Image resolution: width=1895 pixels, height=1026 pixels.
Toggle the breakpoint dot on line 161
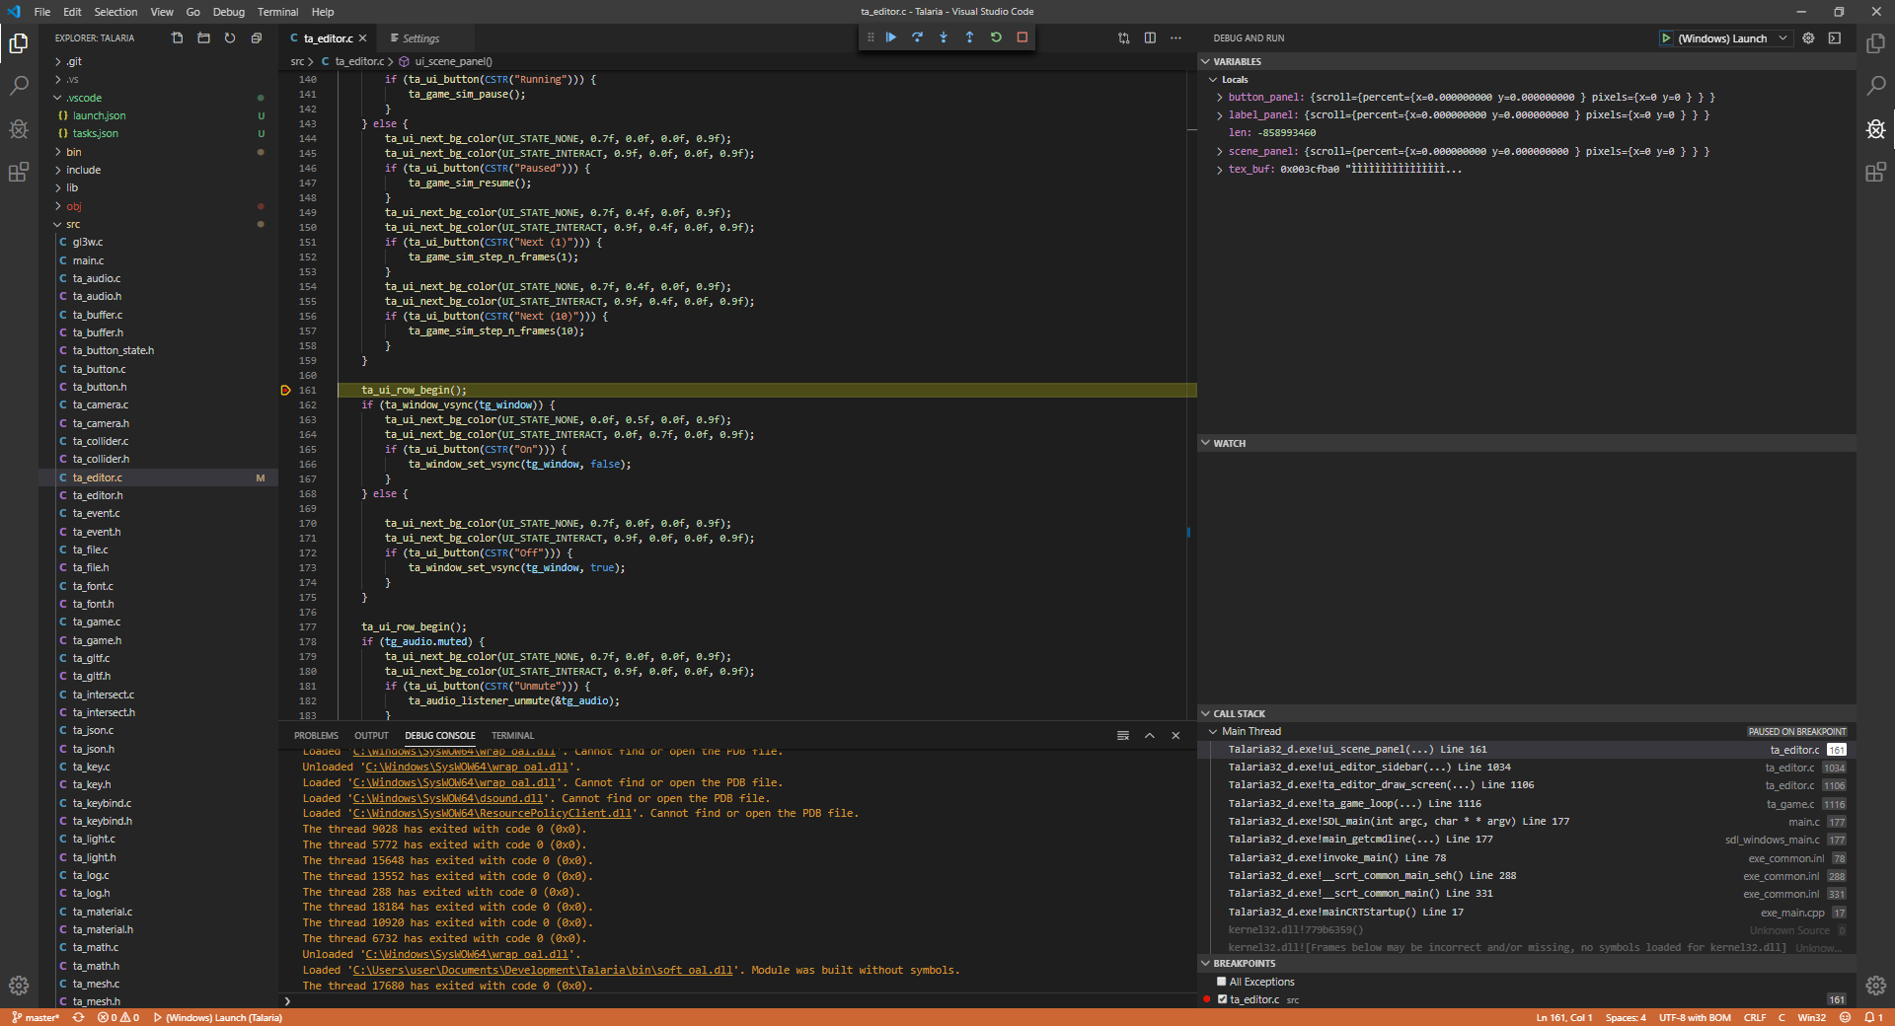tap(286, 390)
